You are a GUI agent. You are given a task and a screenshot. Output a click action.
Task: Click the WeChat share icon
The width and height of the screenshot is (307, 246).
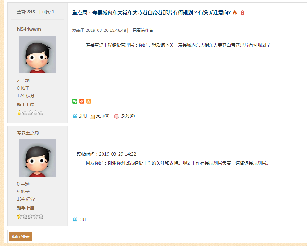pyautogui.click(x=75, y=101)
